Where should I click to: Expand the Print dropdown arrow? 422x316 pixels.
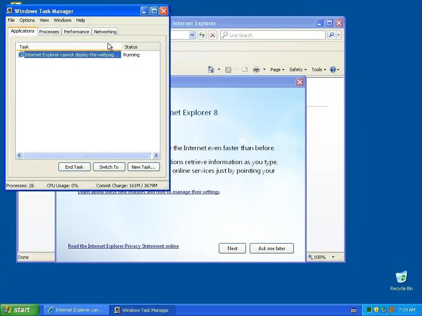tap(264, 70)
